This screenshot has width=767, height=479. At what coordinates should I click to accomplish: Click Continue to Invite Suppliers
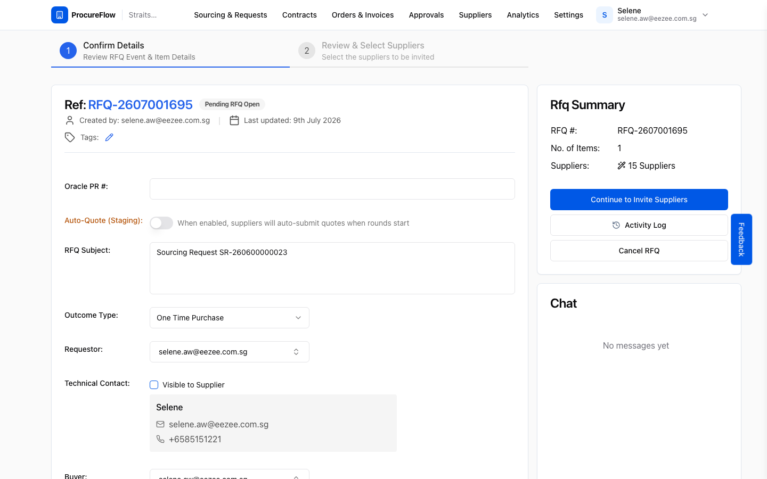coord(639,200)
